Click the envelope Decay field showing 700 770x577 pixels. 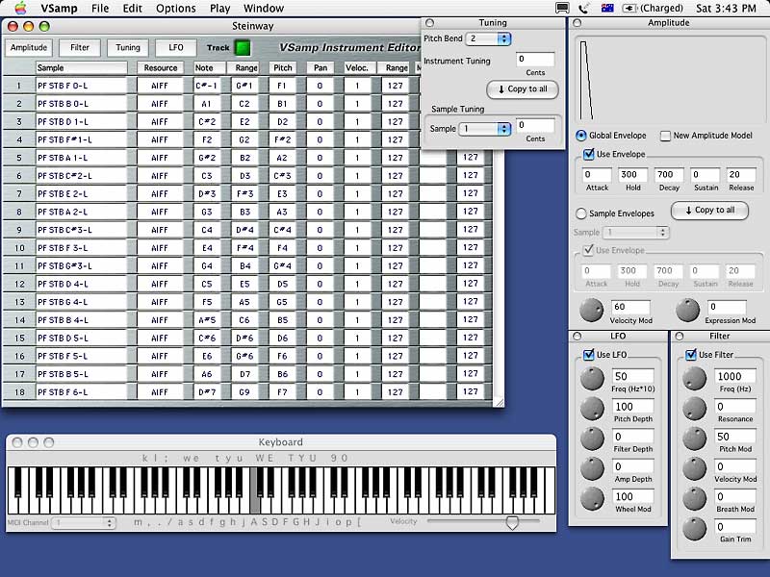pos(669,175)
